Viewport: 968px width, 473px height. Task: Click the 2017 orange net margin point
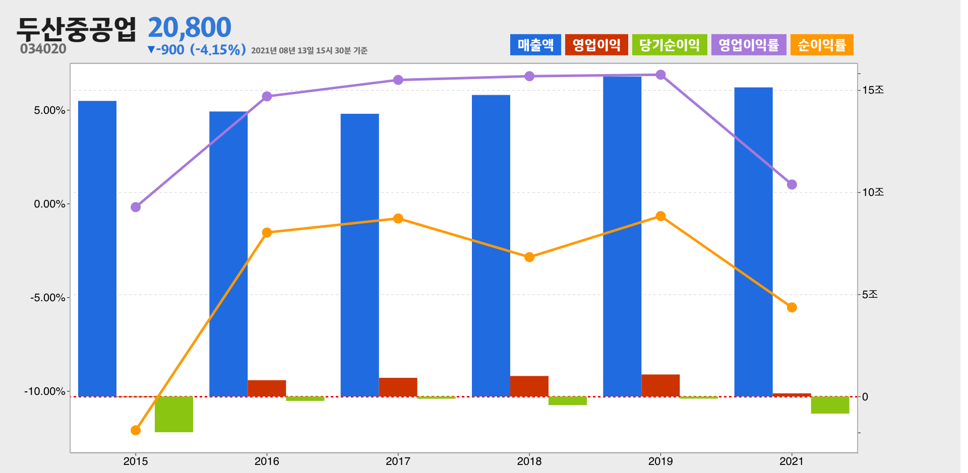pos(398,218)
